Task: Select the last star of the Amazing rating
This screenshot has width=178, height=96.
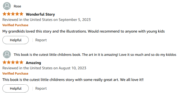Action: pyautogui.click(x=21, y=62)
